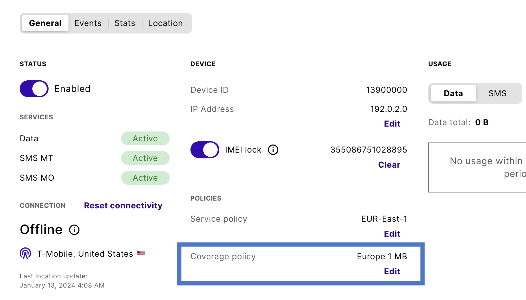
Task: Select the Data usage segment
Action: [453, 93]
